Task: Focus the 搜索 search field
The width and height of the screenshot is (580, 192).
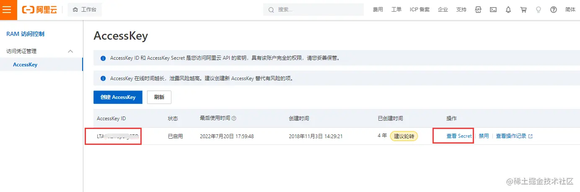Action: click(x=313, y=10)
